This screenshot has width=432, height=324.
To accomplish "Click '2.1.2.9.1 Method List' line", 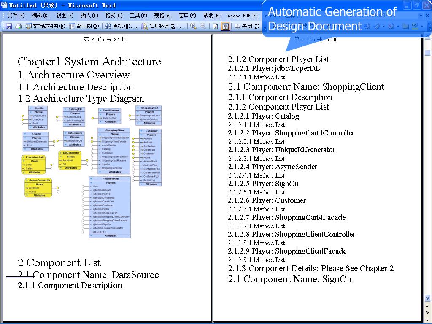I will click(256, 260).
